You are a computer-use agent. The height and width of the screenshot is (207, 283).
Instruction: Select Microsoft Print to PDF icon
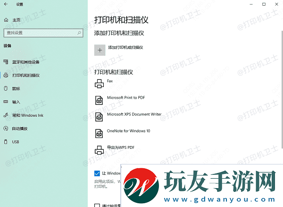tap(99, 100)
